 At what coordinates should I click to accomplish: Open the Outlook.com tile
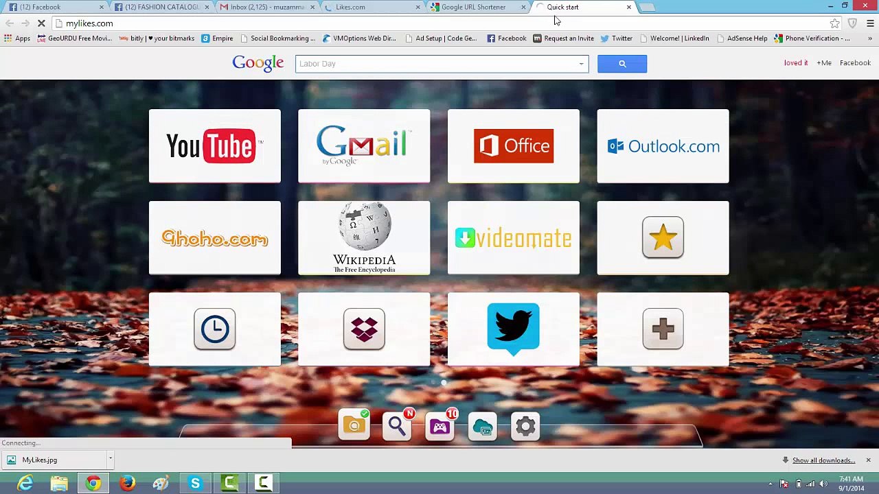[x=663, y=146]
